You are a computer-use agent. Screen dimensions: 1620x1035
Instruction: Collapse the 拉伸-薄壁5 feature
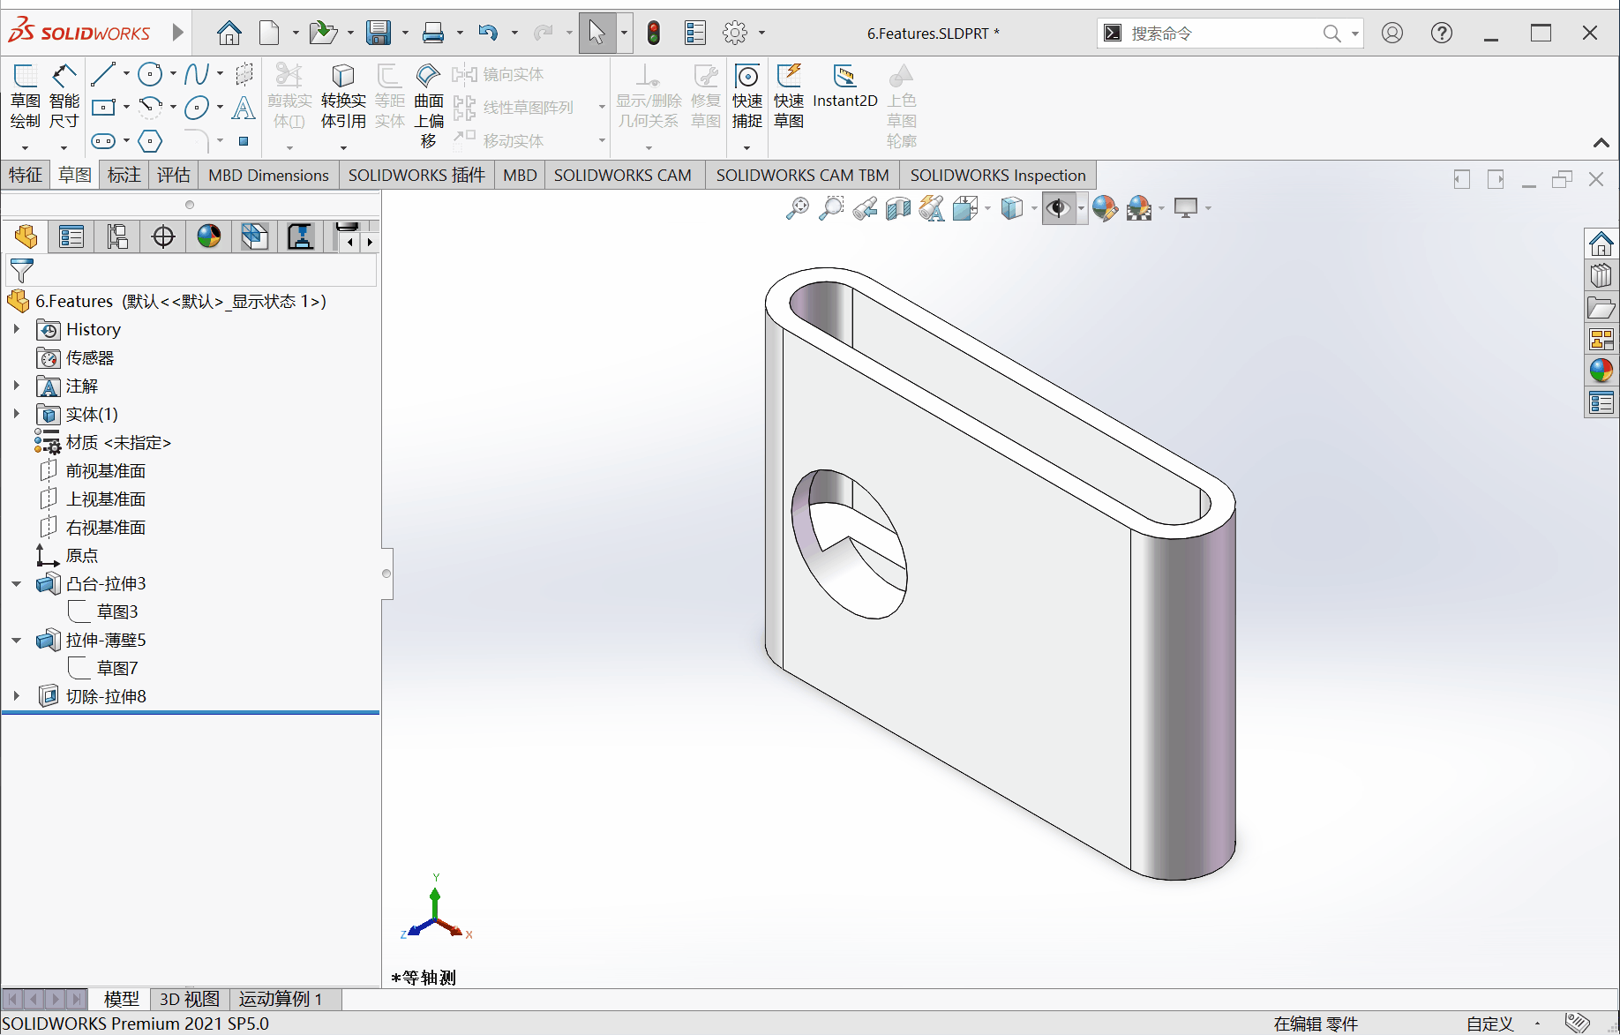(16, 640)
